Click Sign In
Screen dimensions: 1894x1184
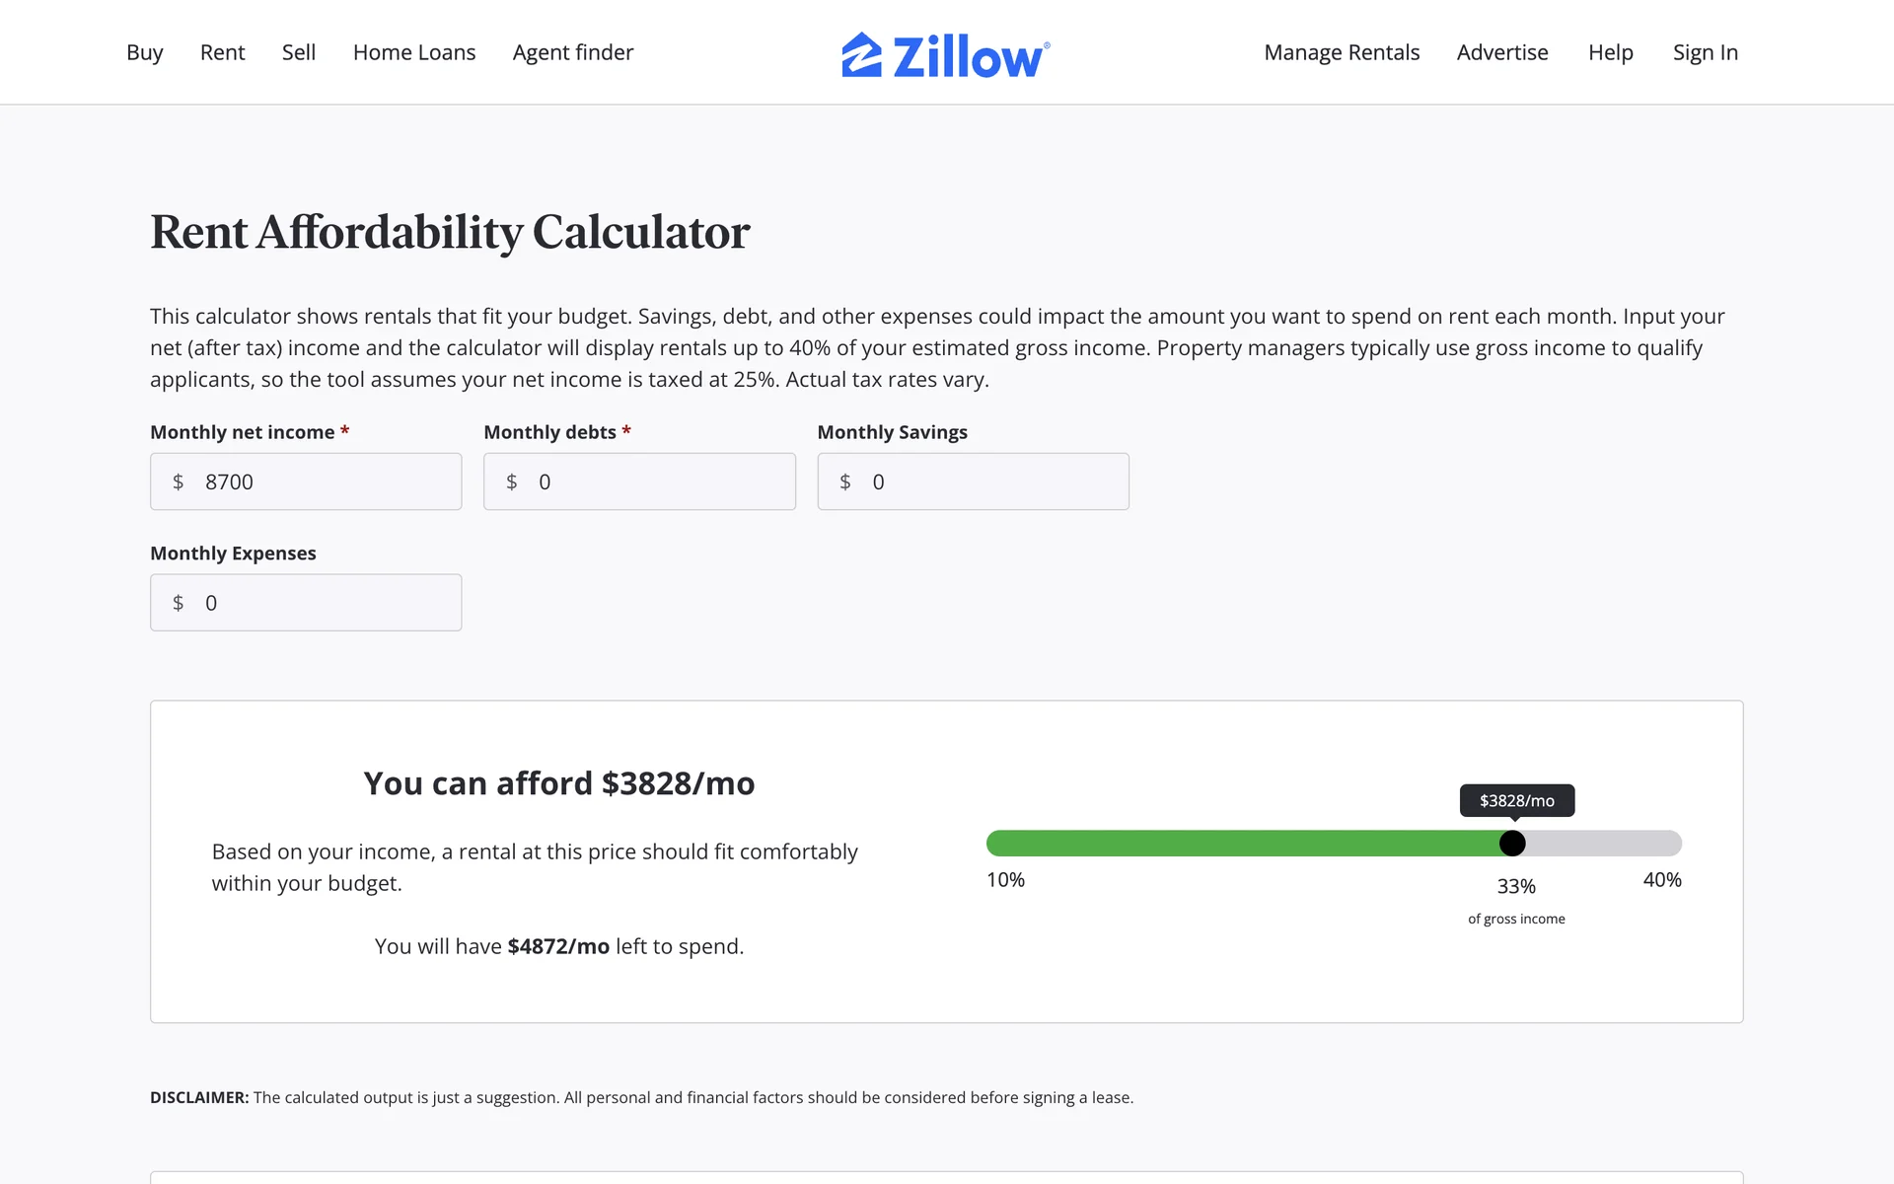point(1705,52)
